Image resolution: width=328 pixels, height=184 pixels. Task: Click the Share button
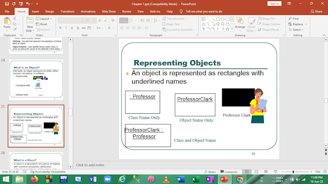(316, 12)
